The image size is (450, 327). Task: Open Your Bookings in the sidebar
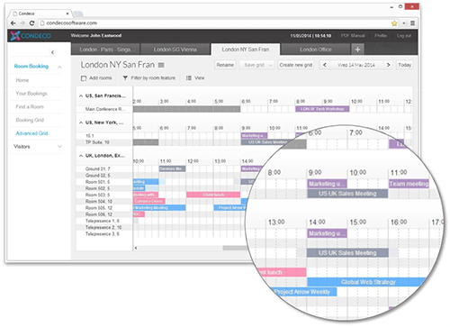31,94
